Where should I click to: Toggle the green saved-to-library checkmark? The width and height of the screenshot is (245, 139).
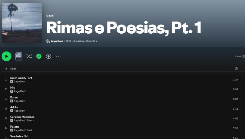39,56
